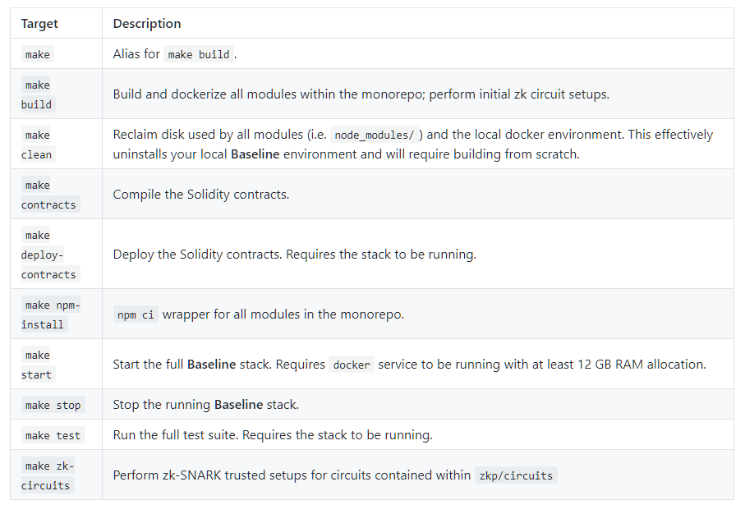The image size is (745, 514).
Task: Select the 'make test' target code
Action: [53, 435]
